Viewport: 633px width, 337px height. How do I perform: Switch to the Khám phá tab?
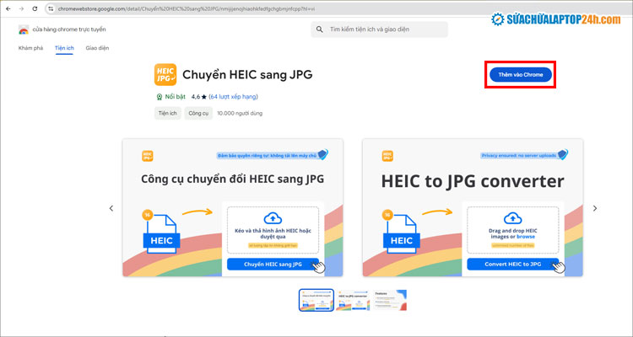pos(30,48)
